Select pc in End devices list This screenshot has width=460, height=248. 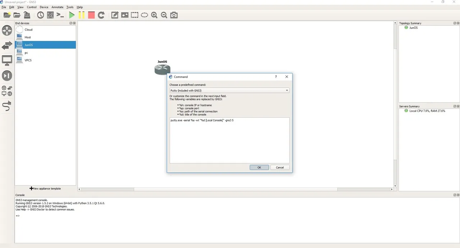[45, 53]
